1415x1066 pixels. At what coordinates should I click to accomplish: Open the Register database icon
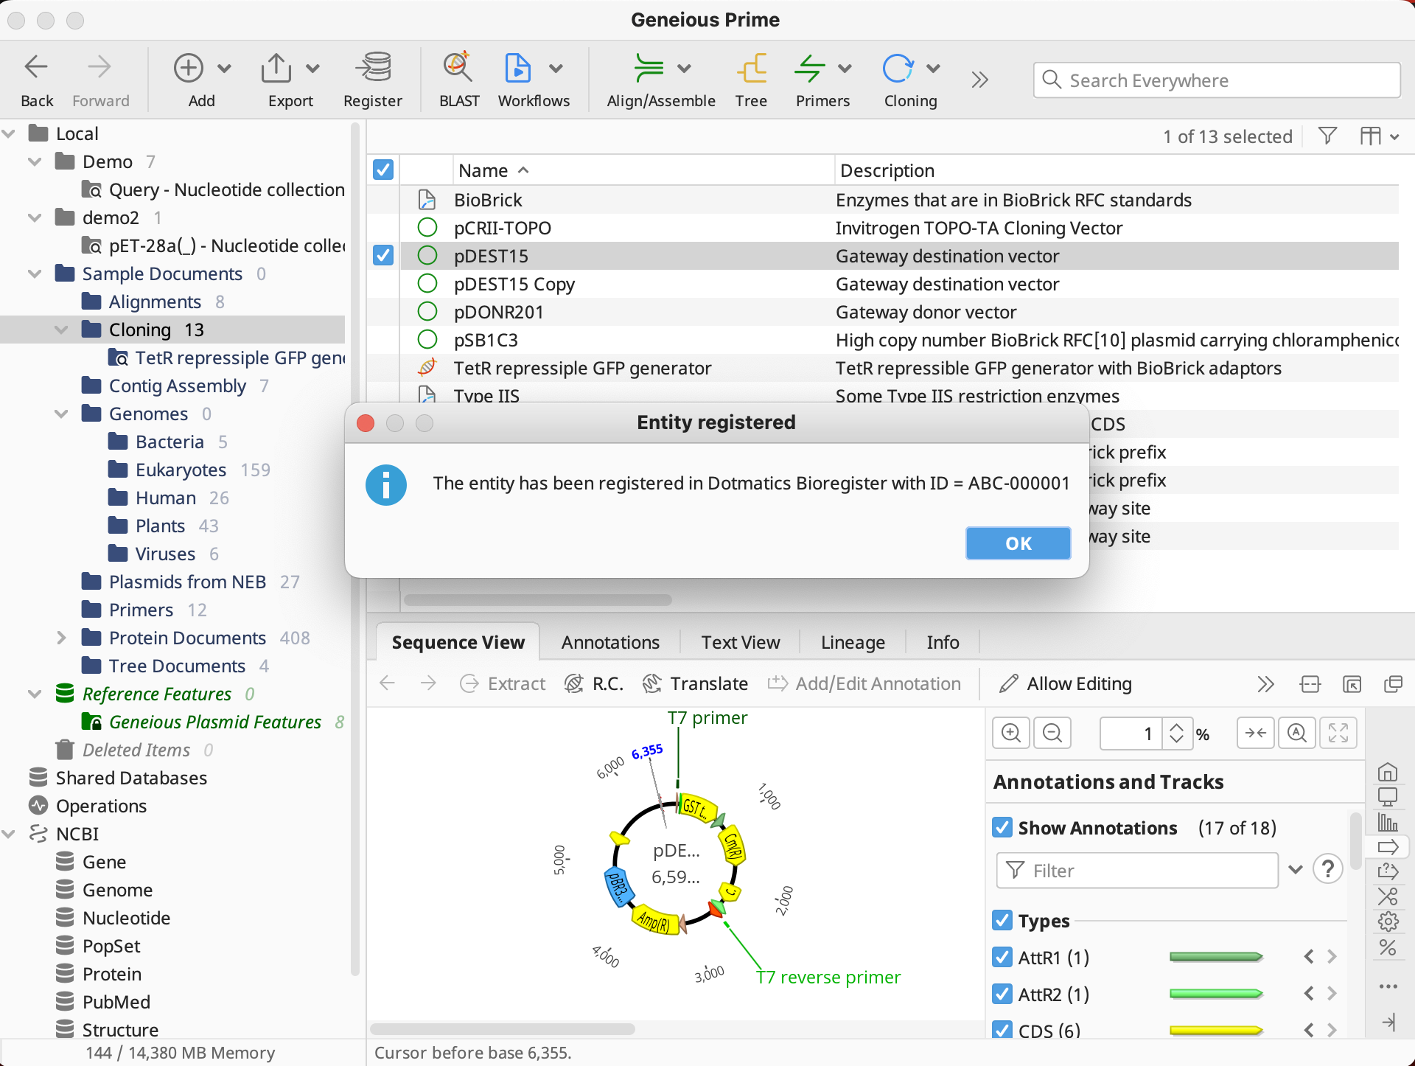373,69
